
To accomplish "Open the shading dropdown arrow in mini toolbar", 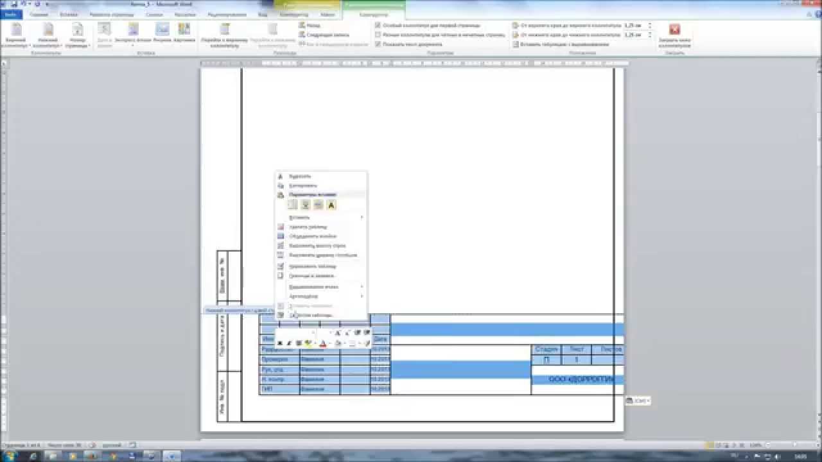I will tap(344, 343).
